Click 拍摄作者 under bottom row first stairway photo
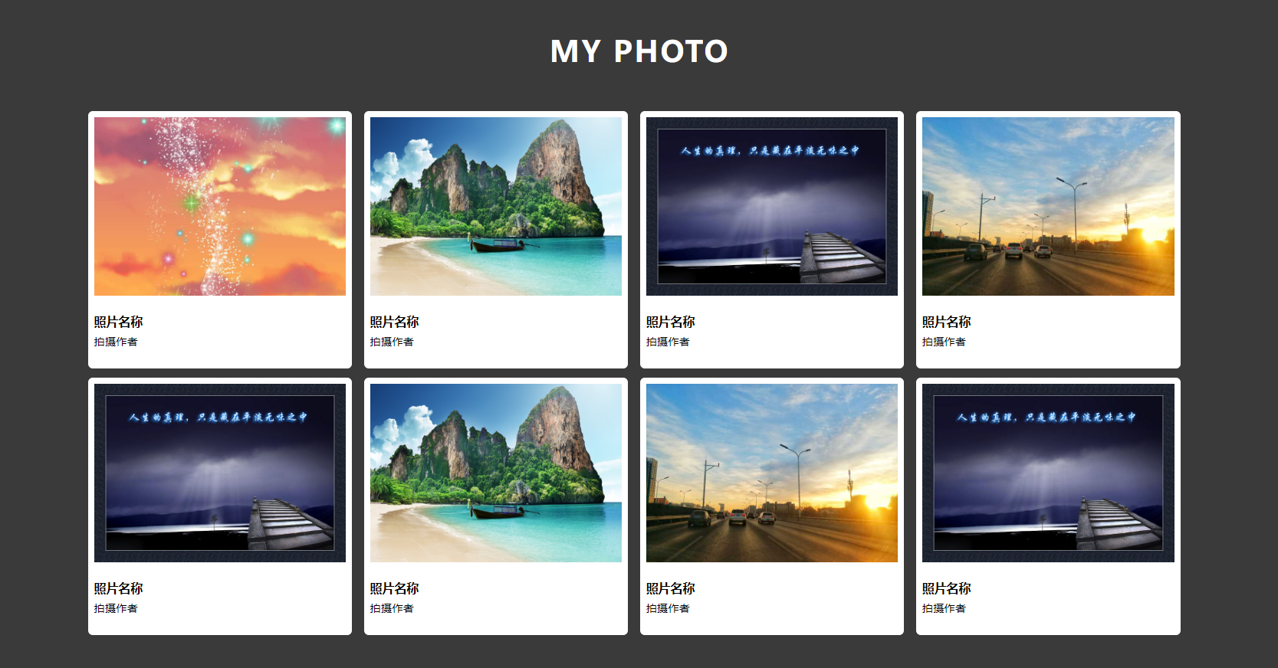 pyautogui.click(x=116, y=608)
